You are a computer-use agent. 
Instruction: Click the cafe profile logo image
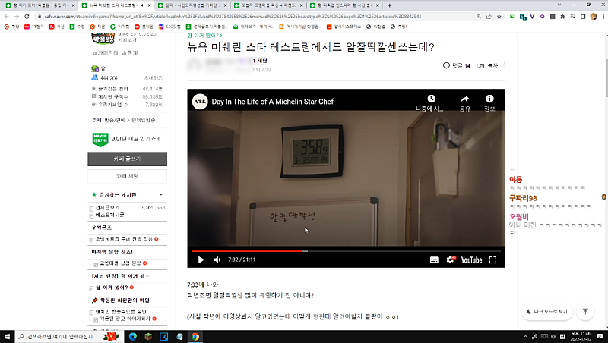click(103, 39)
